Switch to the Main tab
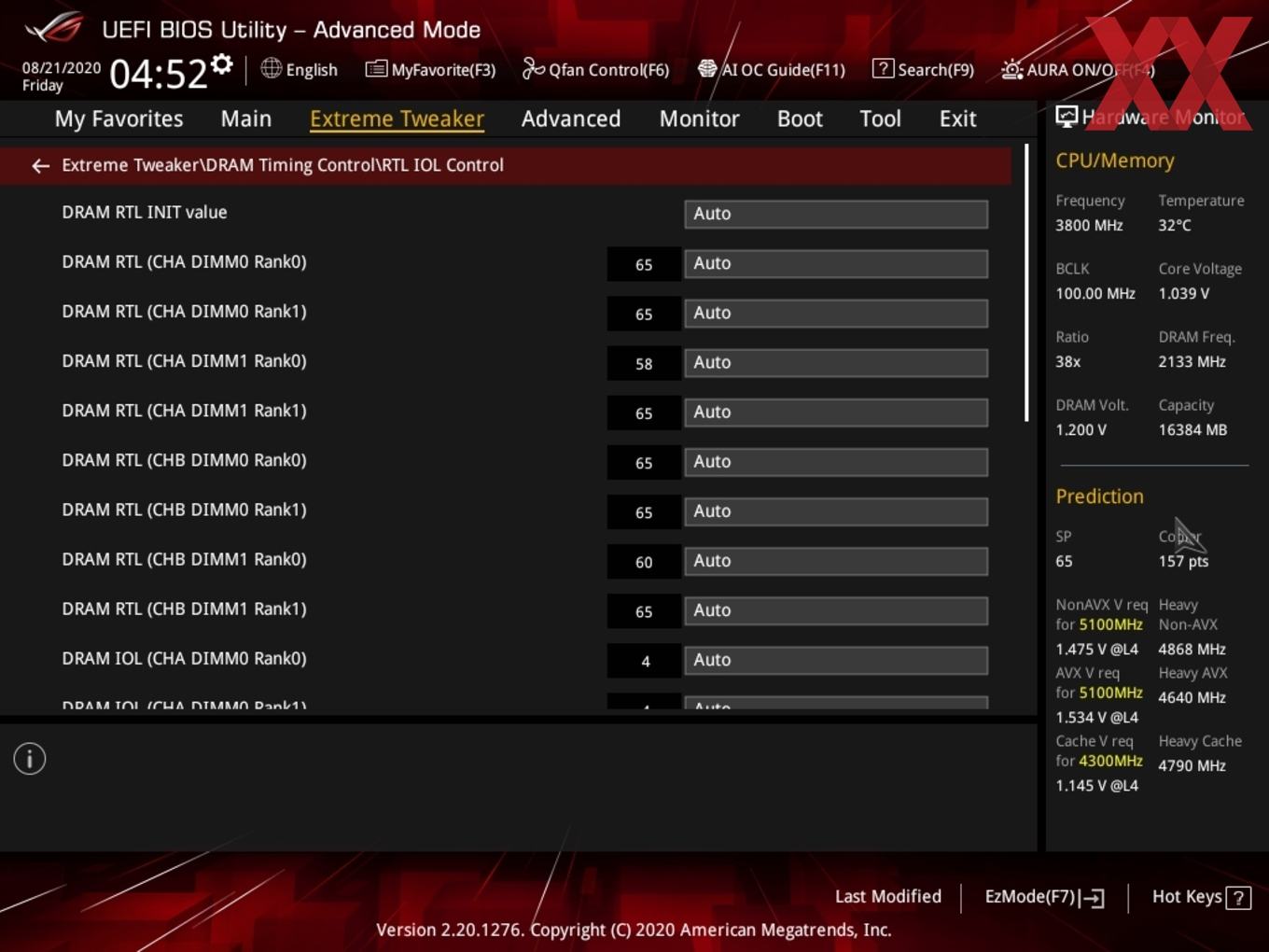This screenshot has width=1269, height=952. (246, 119)
